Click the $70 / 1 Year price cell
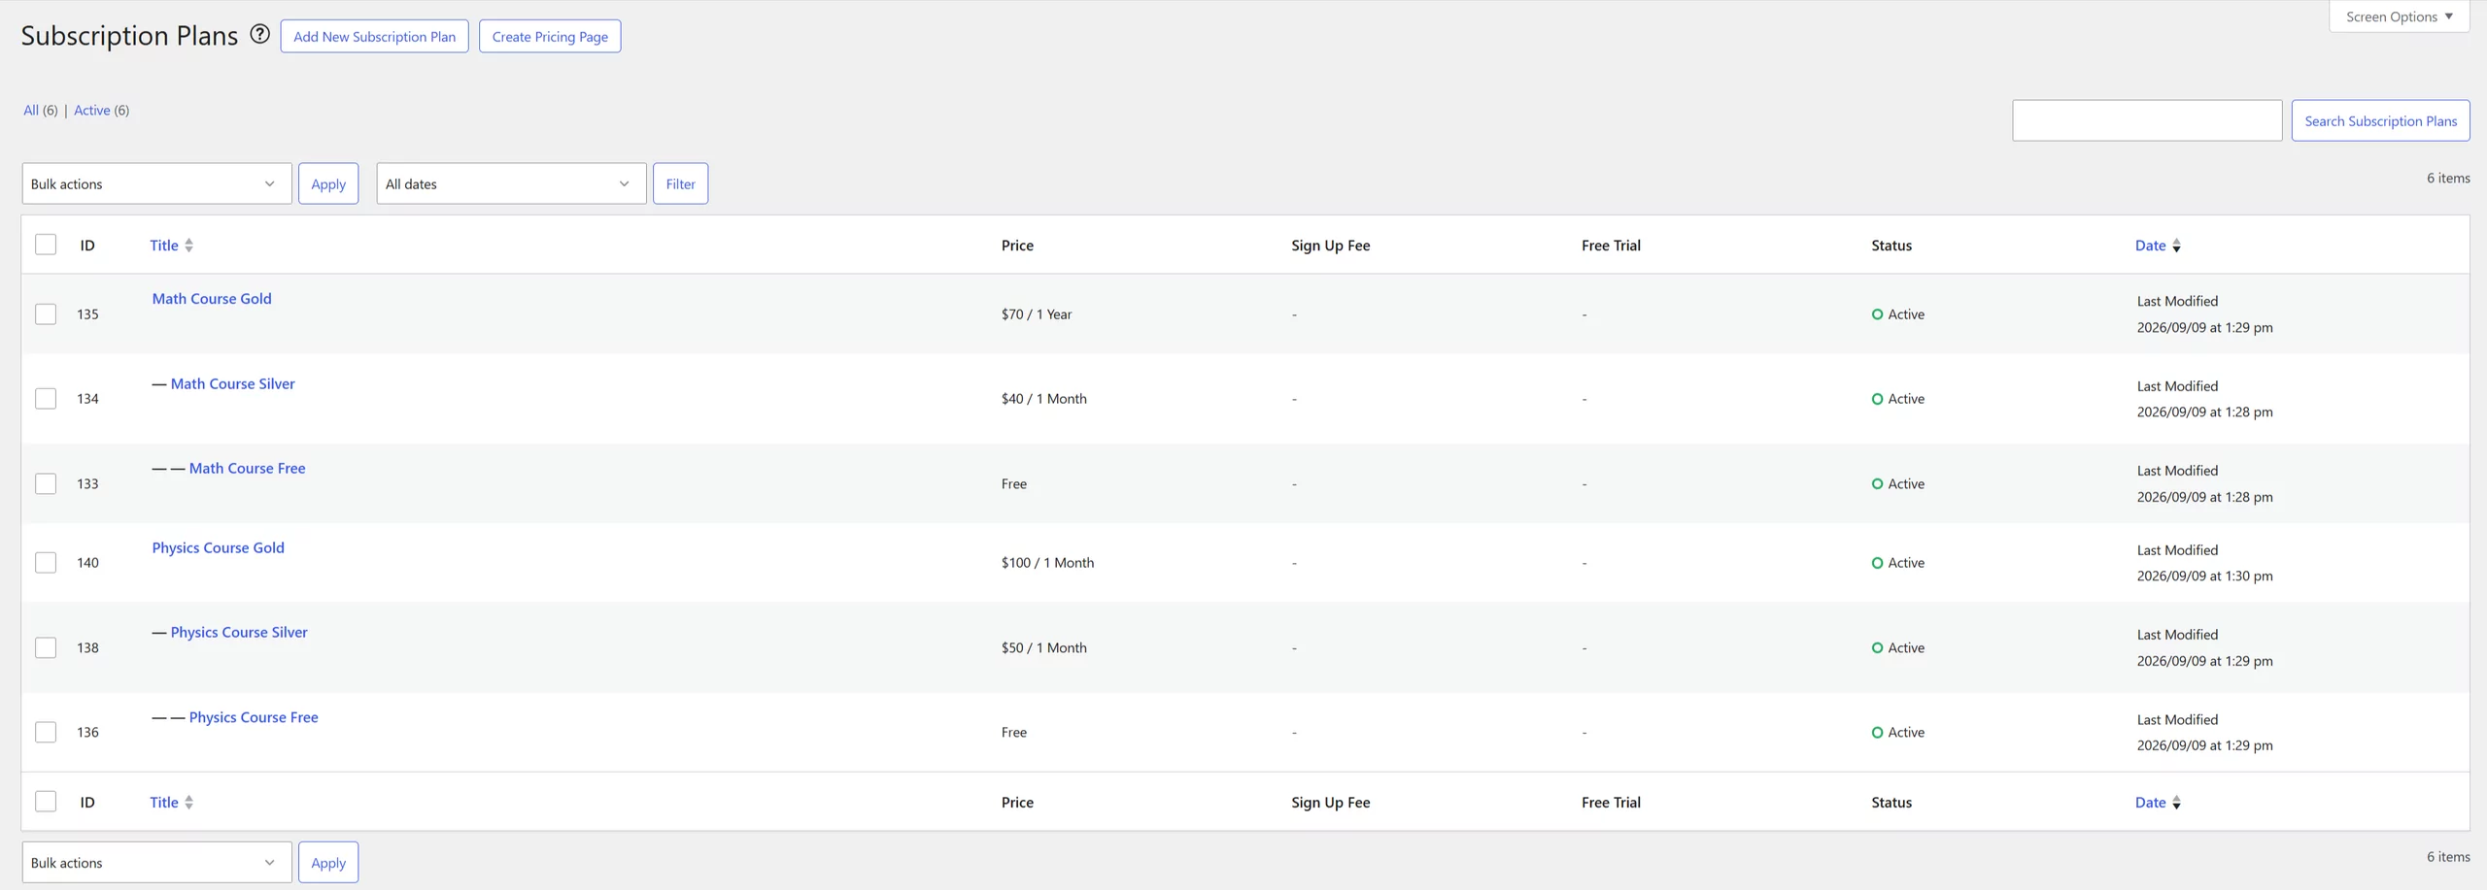 pos(1037,314)
